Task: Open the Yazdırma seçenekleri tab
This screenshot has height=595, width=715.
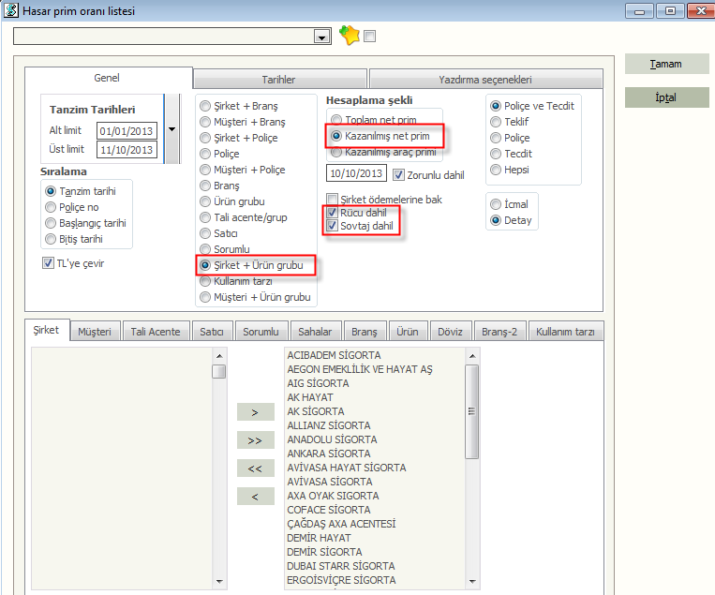Action: coord(484,80)
